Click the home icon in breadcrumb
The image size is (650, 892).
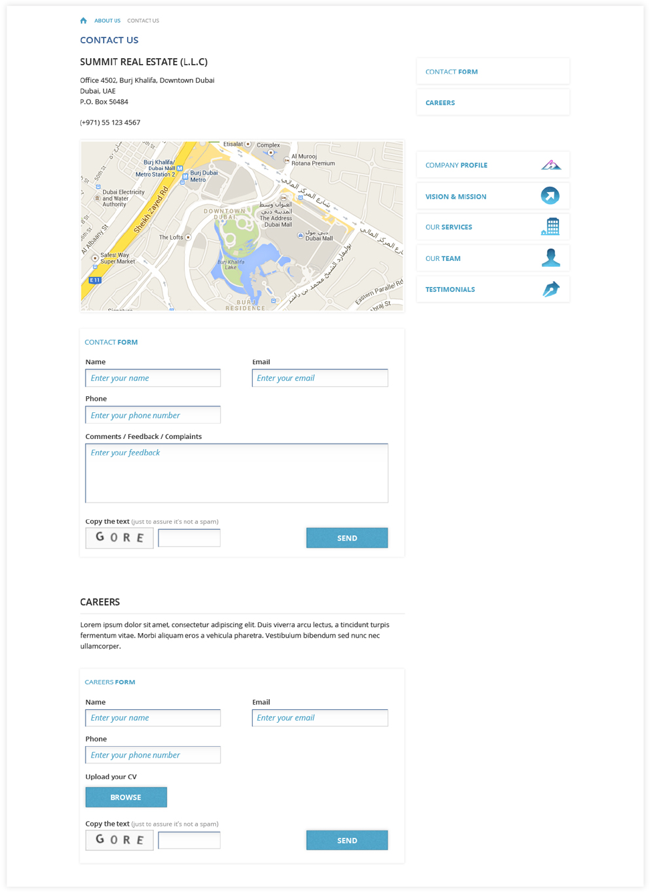coord(84,21)
